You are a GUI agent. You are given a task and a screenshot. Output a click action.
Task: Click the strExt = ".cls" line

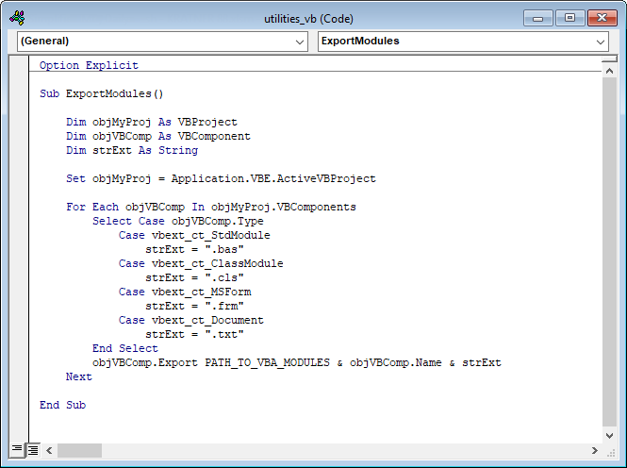[194, 277]
